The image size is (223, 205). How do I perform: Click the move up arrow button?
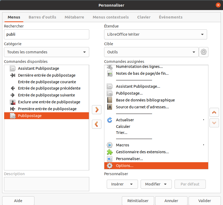tap(214, 112)
